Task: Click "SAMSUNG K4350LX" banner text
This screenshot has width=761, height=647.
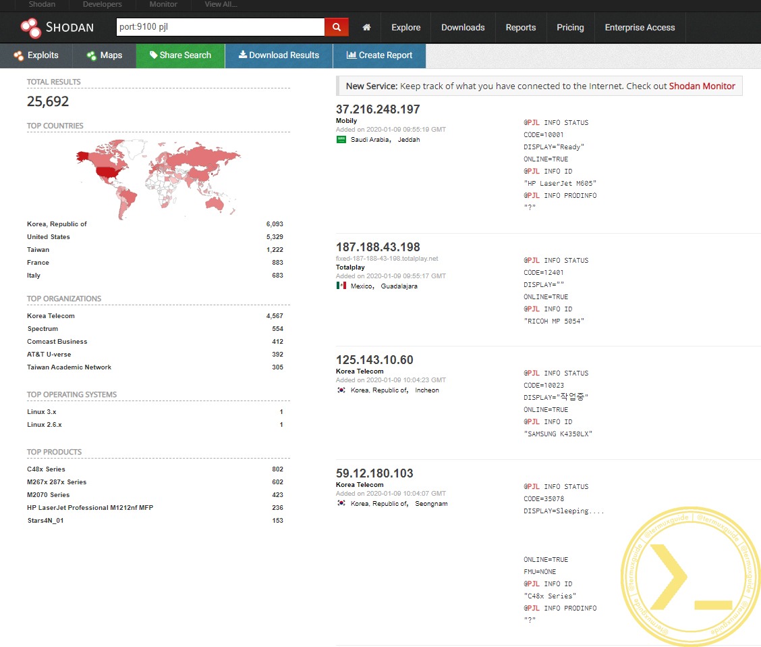Action: (558, 434)
